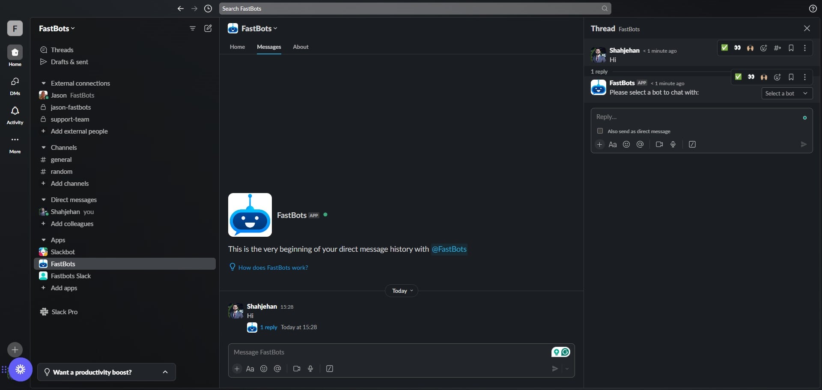Screen dimensions: 822x390
Task: Open more actions on the FastBots thread reply
Action: pos(805,77)
